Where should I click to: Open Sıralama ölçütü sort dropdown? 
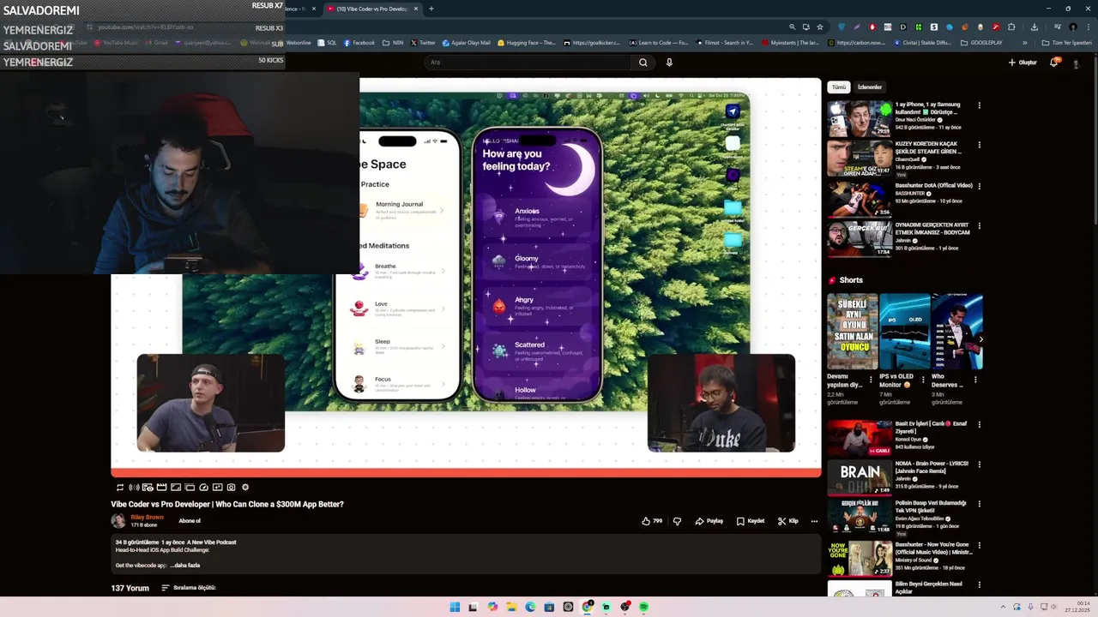pos(189,588)
